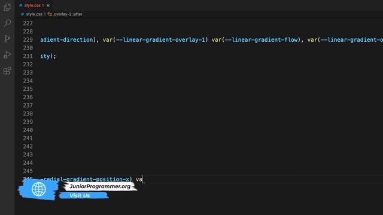Click line number 231
Image resolution: width=383 pixels, height=215 pixels.
(28, 56)
